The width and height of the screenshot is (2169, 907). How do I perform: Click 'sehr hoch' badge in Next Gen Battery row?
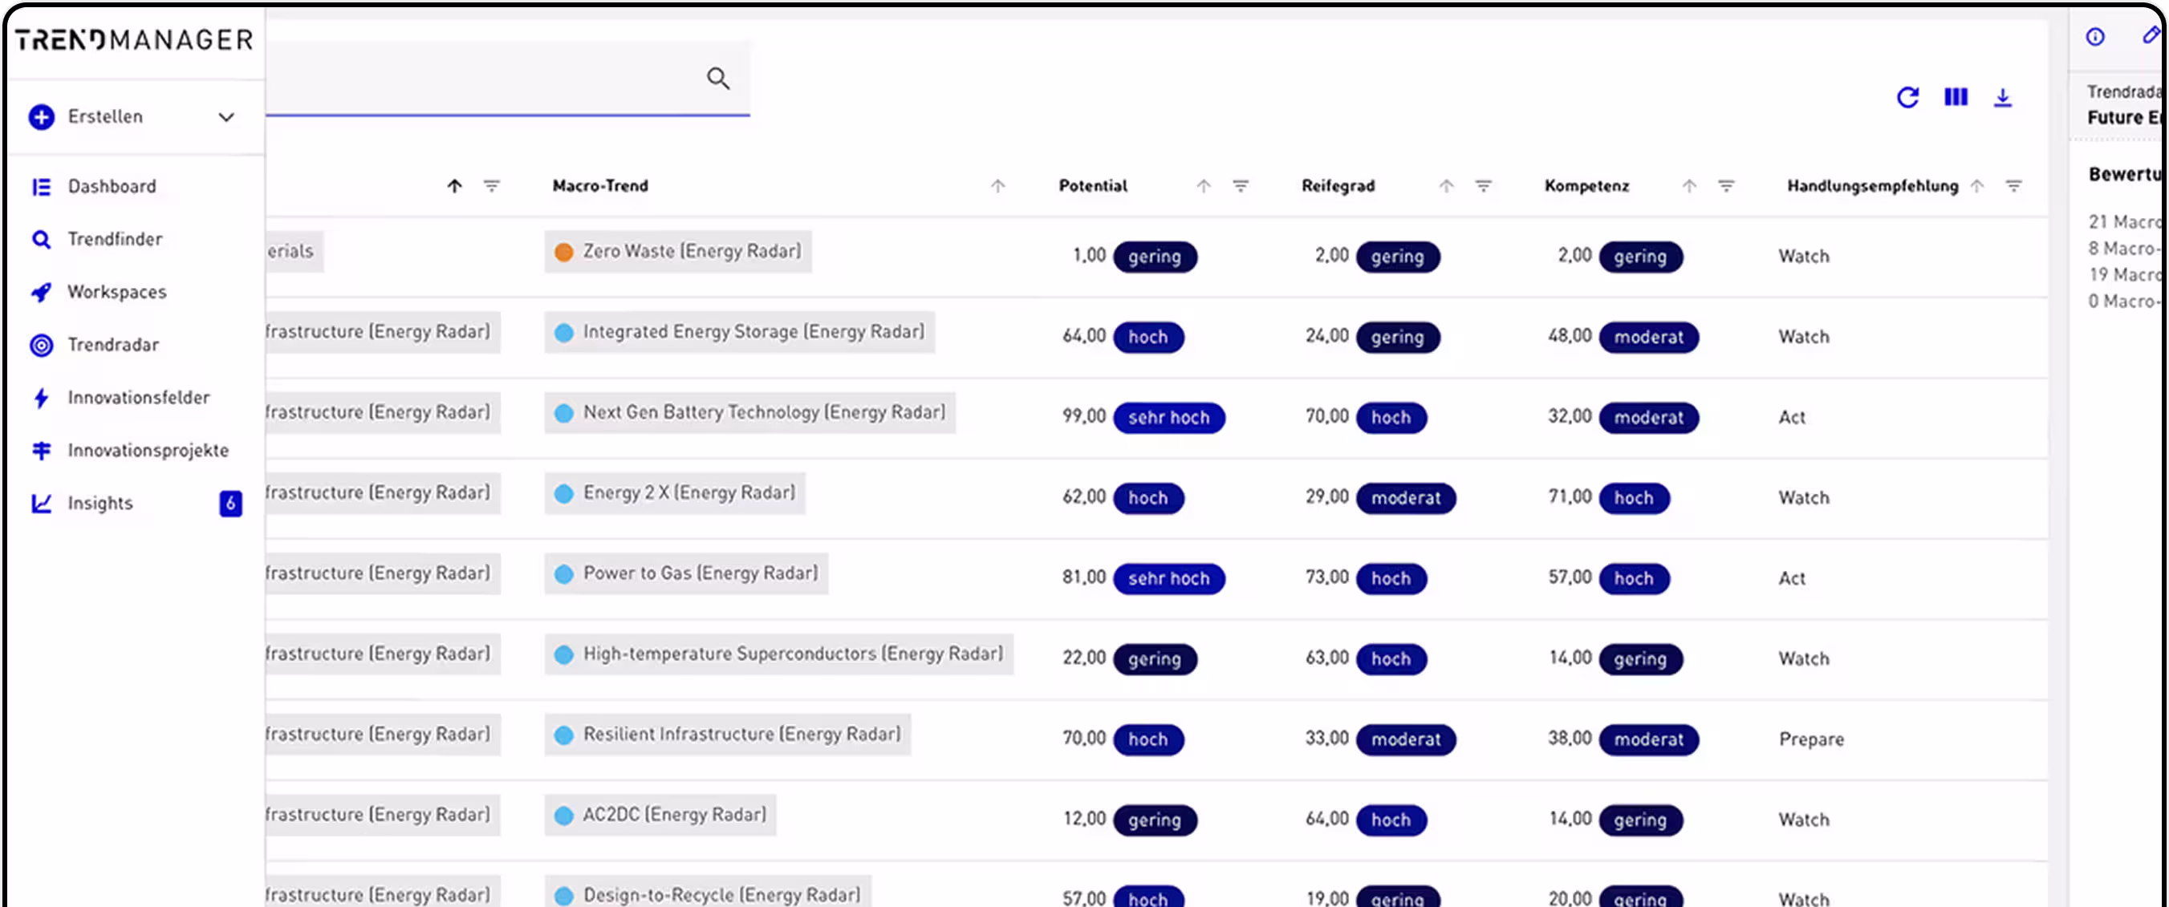(1168, 418)
